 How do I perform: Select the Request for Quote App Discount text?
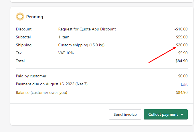[87, 29]
